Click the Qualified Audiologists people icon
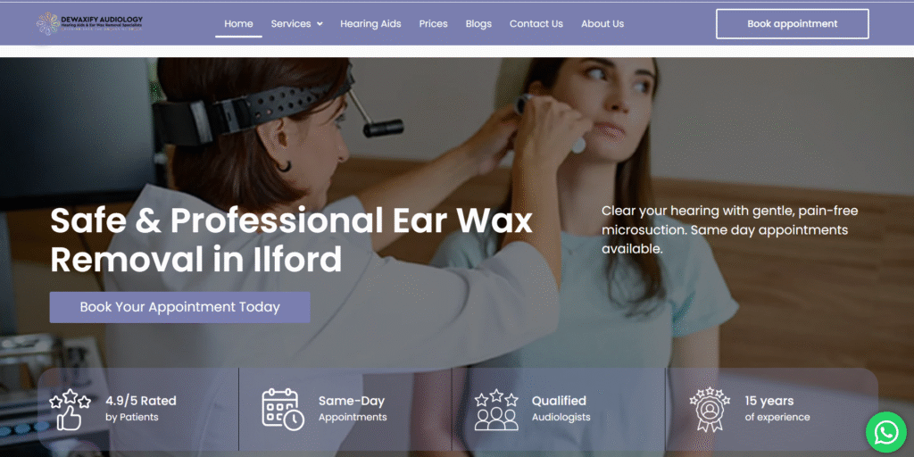This screenshot has height=457, width=914. [496, 410]
